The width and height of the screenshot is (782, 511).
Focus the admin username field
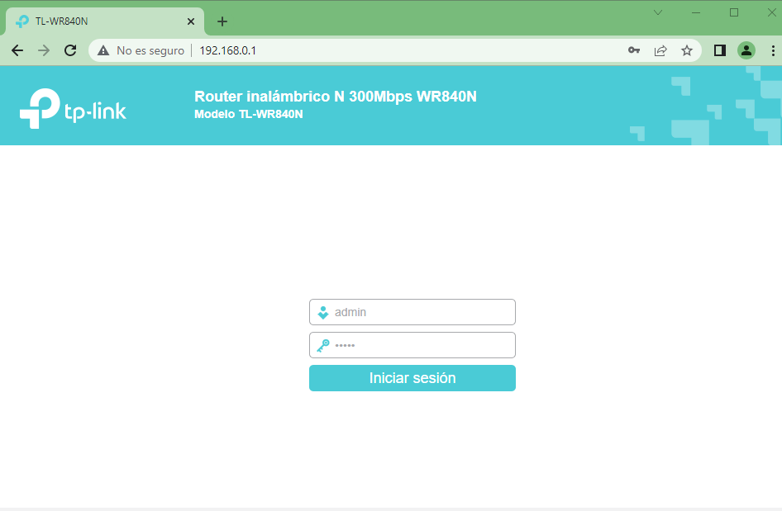[422, 312]
